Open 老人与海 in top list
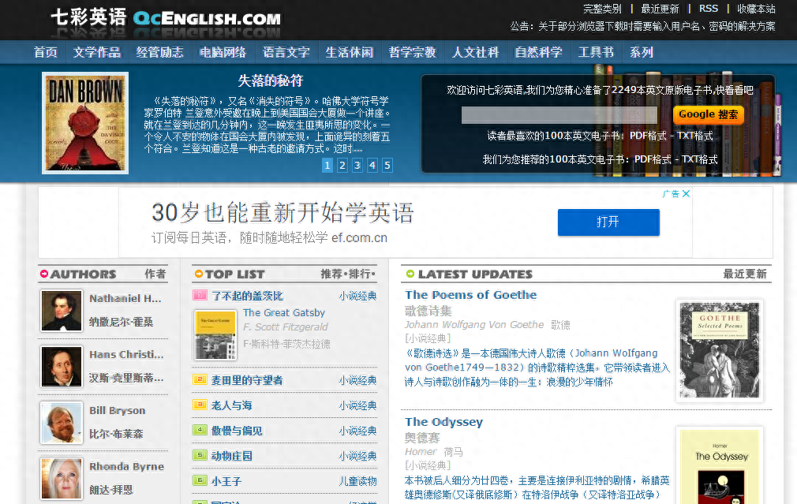This screenshot has width=797, height=504. click(232, 405)
